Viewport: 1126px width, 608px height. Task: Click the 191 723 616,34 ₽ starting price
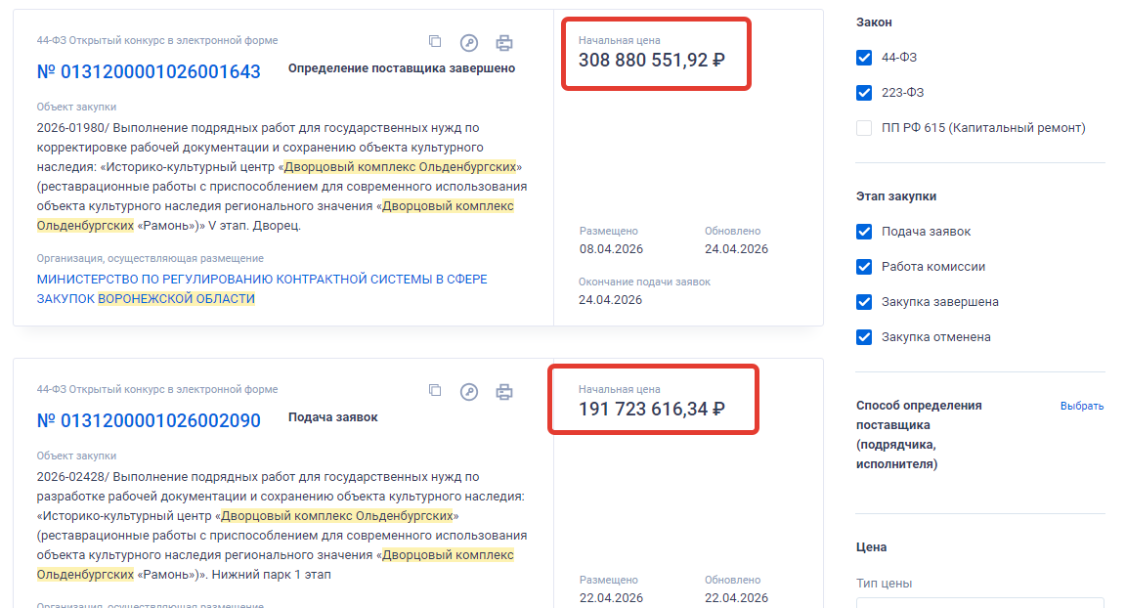(x=651, y=409)
